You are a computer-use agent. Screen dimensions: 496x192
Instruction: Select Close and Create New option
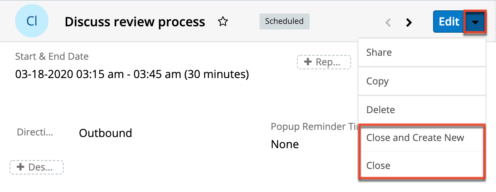(422, 138)
